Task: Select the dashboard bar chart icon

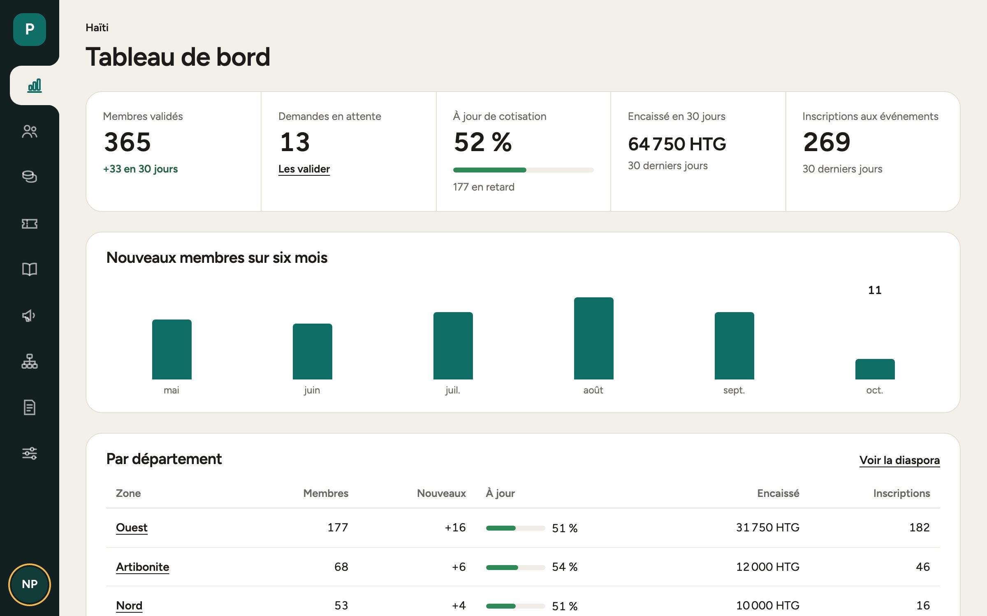Action: pyautogui.click(x=35, y=85)
